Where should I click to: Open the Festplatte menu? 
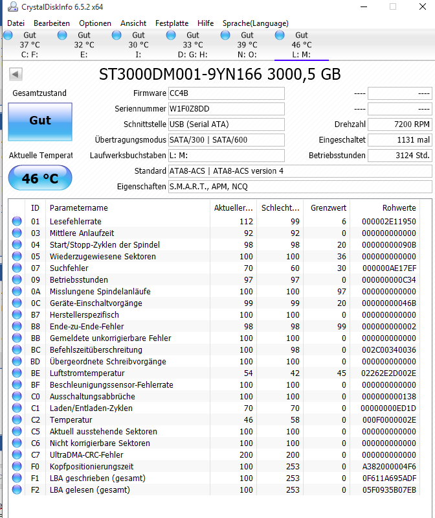172,23
